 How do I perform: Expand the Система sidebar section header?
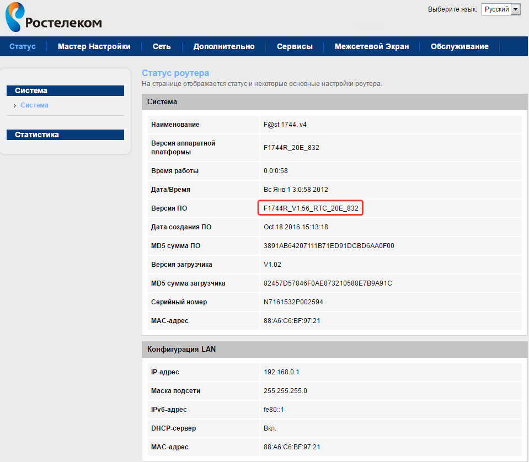point(65,90)
